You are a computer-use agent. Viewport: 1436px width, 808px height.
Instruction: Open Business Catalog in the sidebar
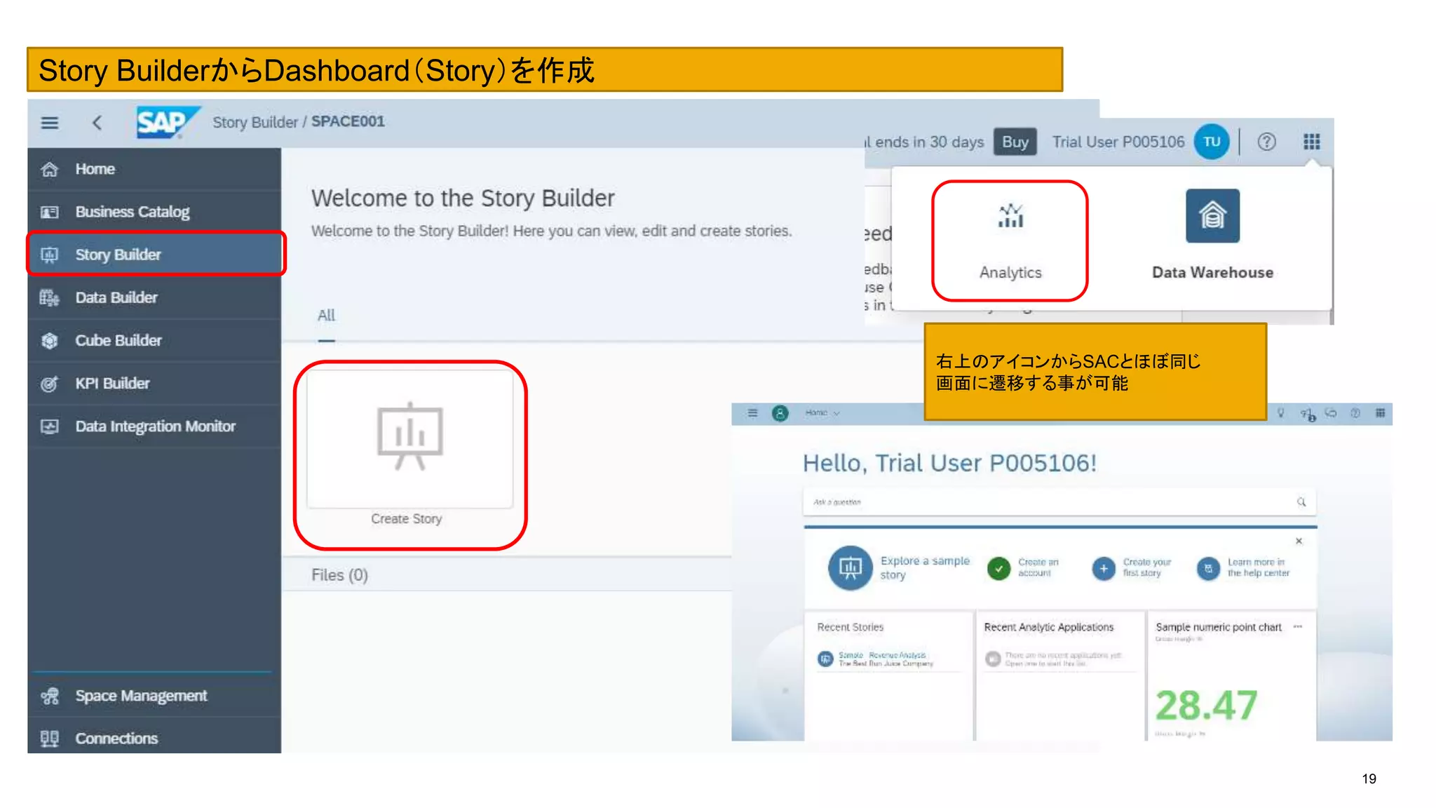pyautogui.click(x=154, y=212)
